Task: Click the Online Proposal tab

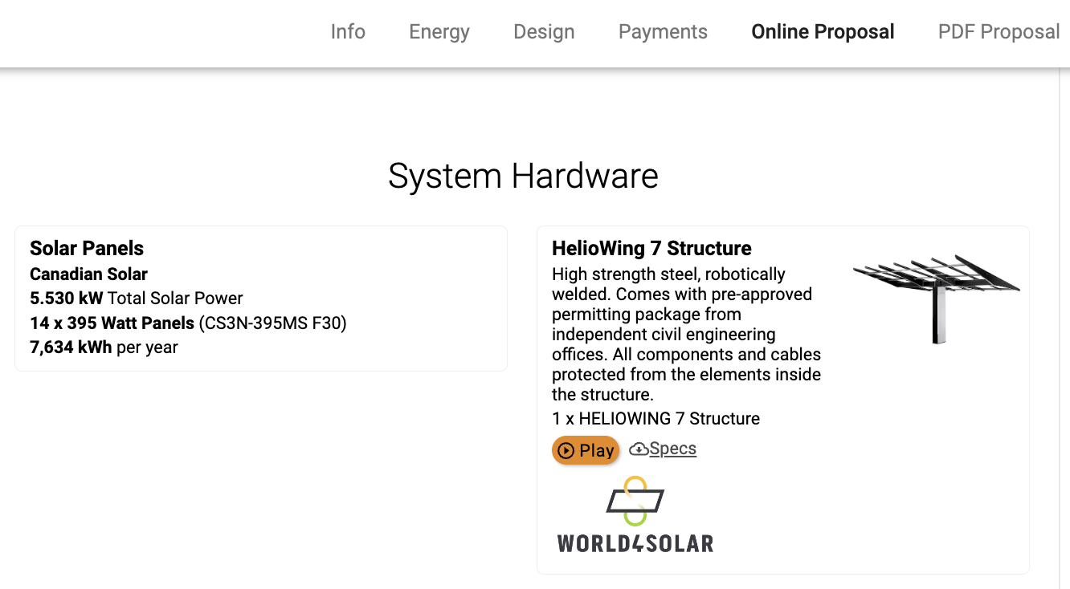Action: [x=823, y=31]
